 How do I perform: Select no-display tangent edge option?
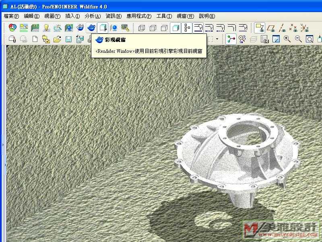(232, 28)
